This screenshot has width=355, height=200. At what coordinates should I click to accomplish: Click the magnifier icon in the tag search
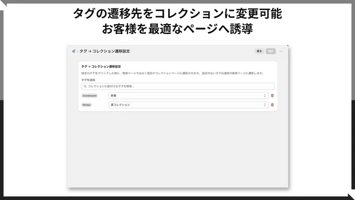[85, 86]
